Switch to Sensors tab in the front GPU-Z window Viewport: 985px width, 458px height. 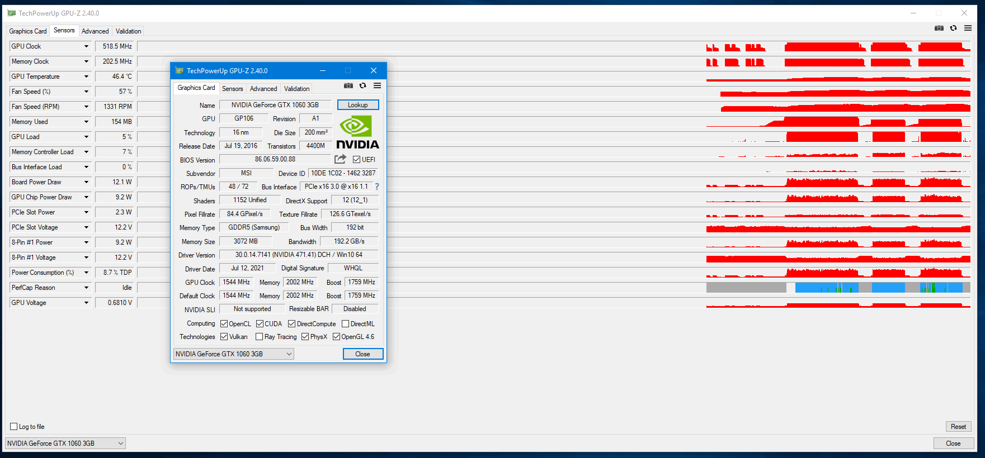pyautogui.click(x=232, y=89)
